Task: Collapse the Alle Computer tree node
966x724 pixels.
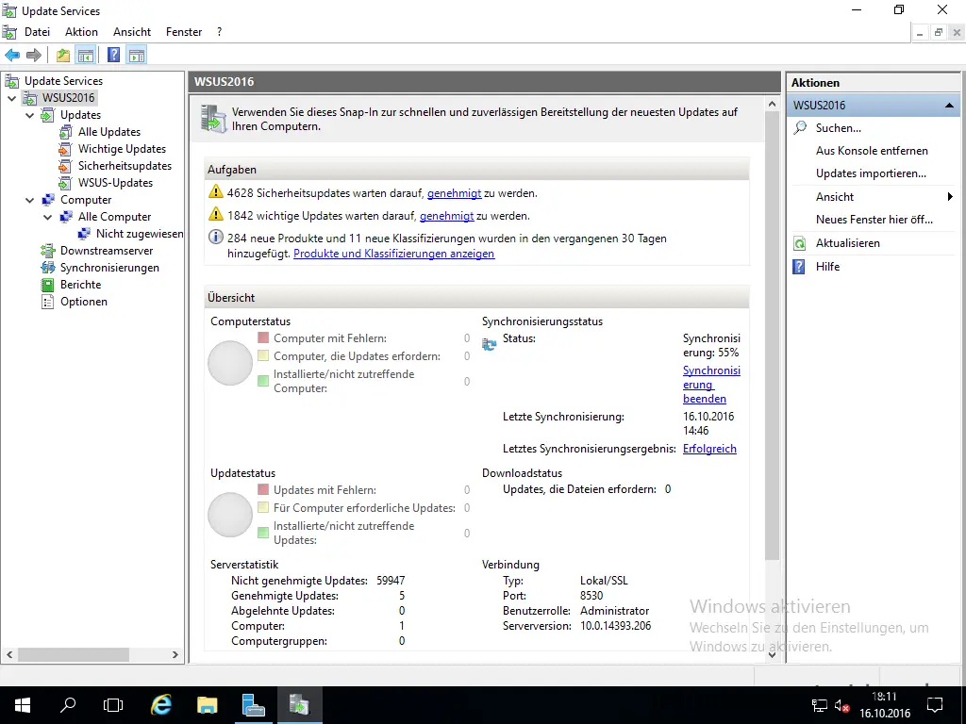Action: (47, 217)
